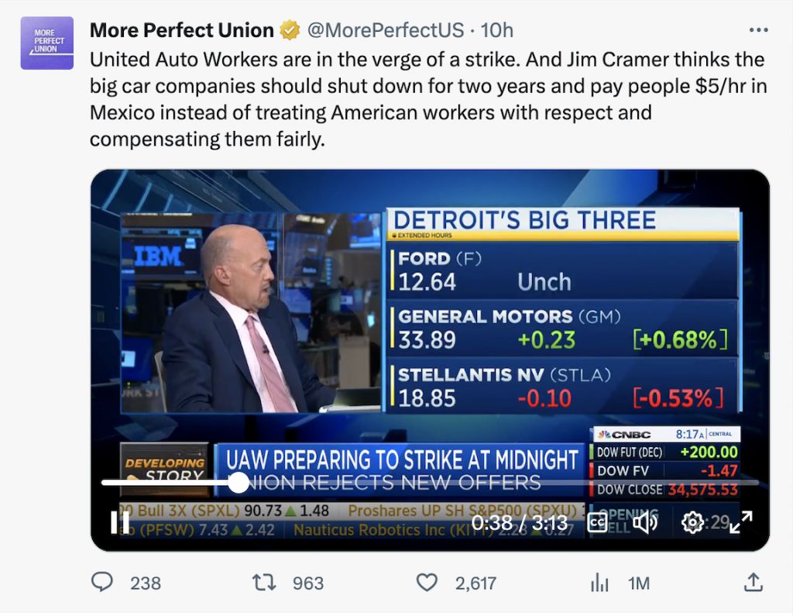
Task: Pause the video playback
Action: point(120,522)
